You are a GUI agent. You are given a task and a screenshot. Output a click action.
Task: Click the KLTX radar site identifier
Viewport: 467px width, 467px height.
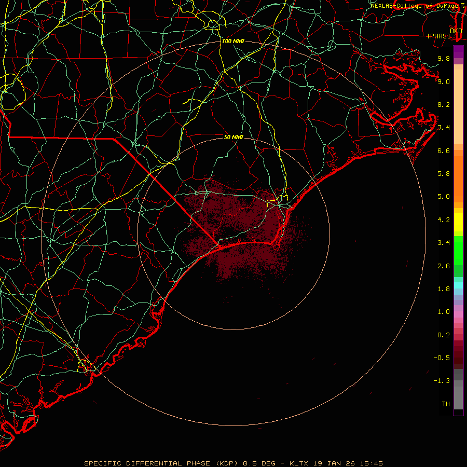(299, 463)
